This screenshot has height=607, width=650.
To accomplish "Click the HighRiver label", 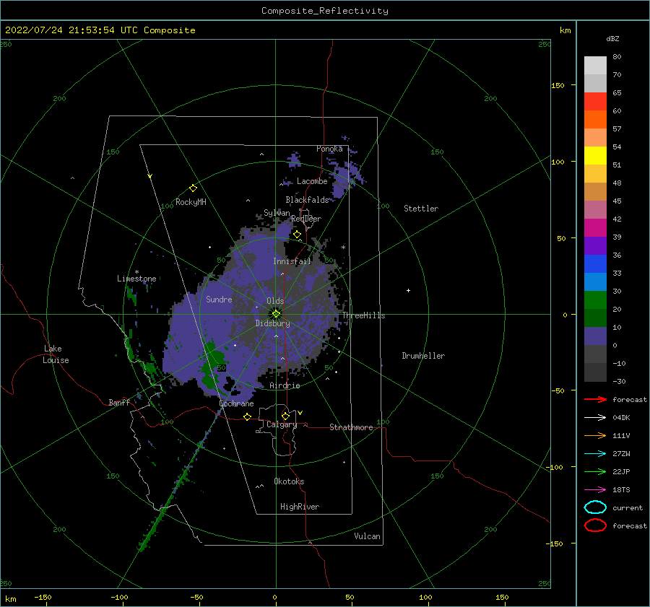I will click(300, 507).
